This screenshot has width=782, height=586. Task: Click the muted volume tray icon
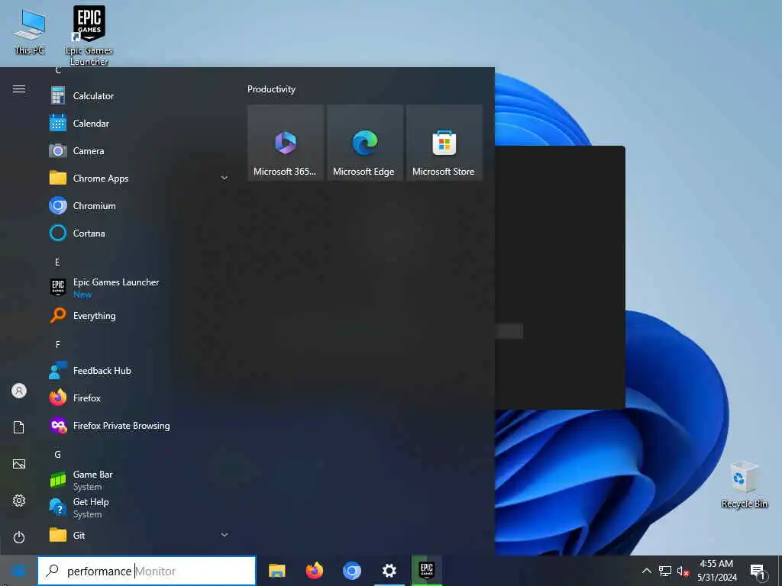(683, 571)
